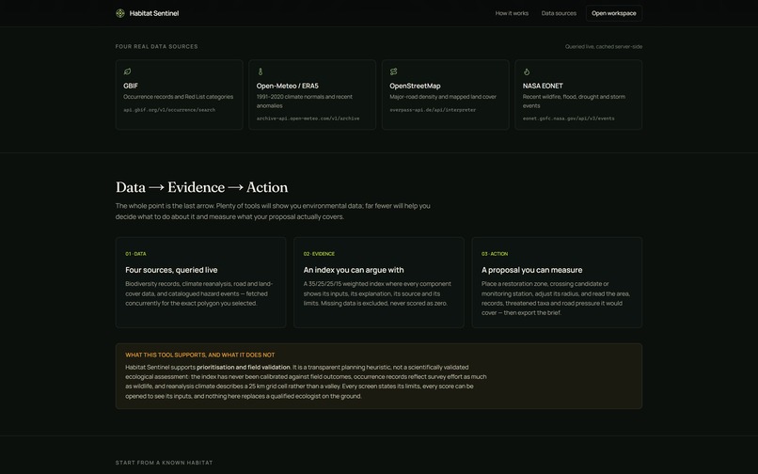Image resolution: width=758 pixels, height=474 pixels.
Task: Click the OpenStreetMap route icon
Action: coord(393,71)
